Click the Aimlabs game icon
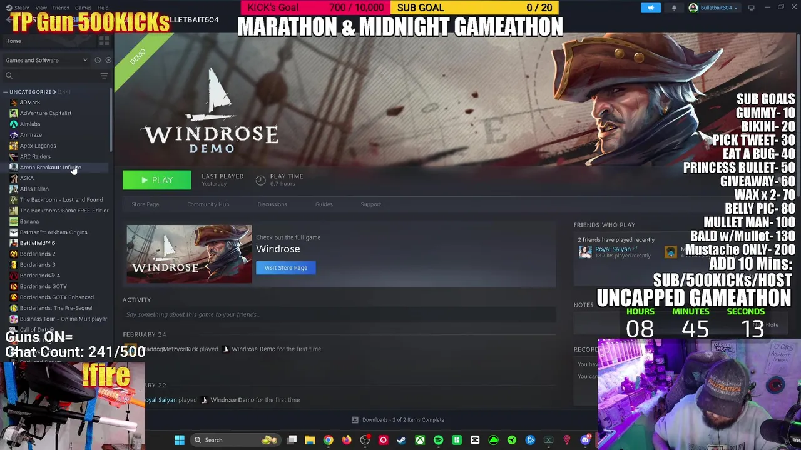Image resolution: width=801 pixels, height=450 pixels. [14, 124]
